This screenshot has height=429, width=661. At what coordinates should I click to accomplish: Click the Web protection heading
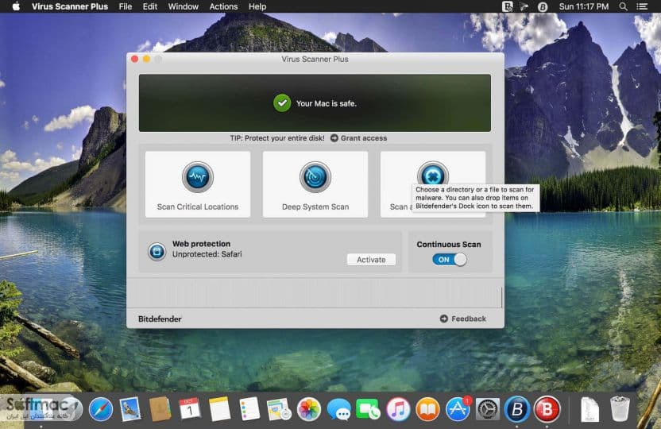click(x=201, y=244)
